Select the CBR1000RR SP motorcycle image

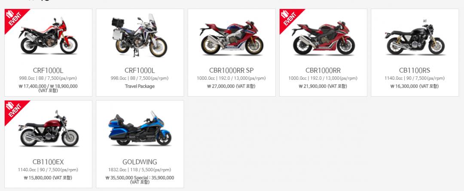coord(232,38)
